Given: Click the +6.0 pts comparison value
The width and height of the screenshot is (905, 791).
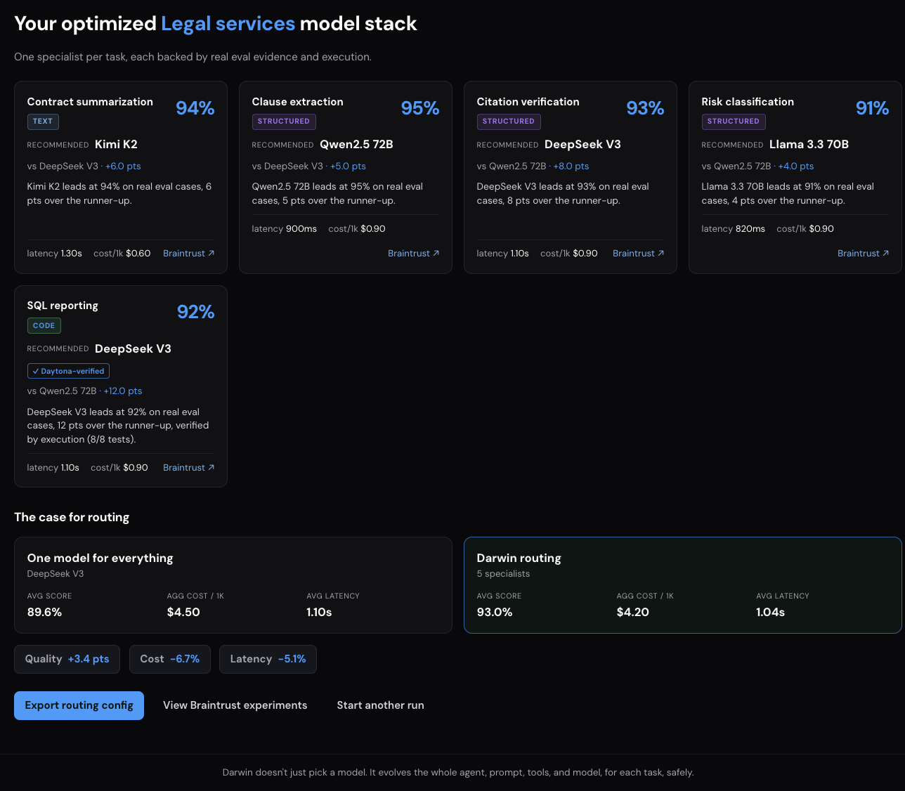Looking at the screenshot, I should coord(123,166).
